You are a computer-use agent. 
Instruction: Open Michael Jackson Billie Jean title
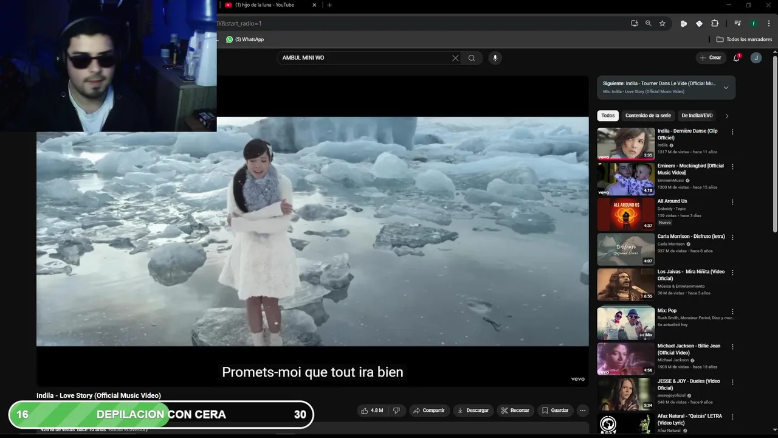coord(689,349)
